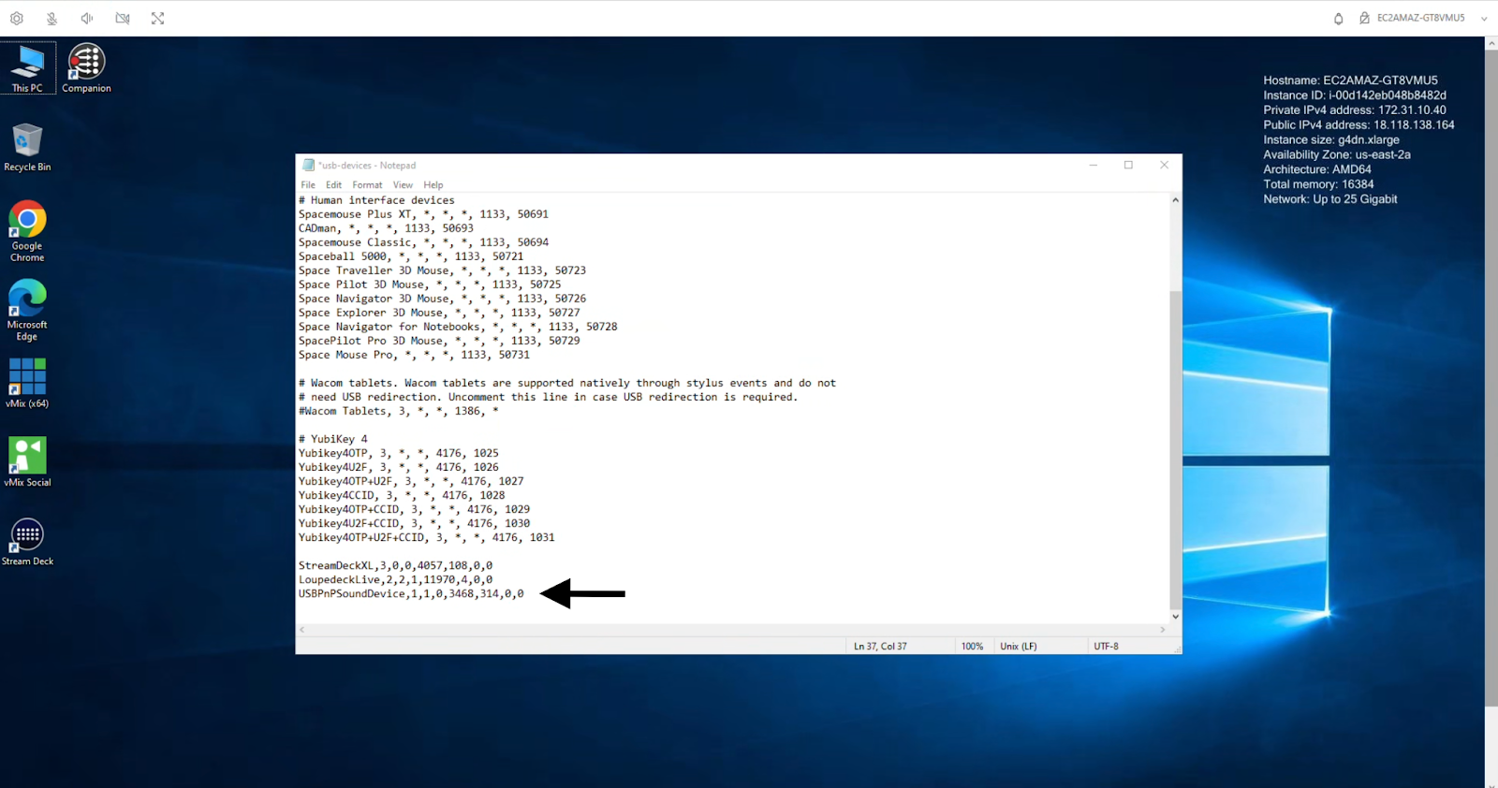Click the 'Space Explorer 3D Mouse' line
Image resolution: width=1498 pixels, height=788 pixels.
439,313
